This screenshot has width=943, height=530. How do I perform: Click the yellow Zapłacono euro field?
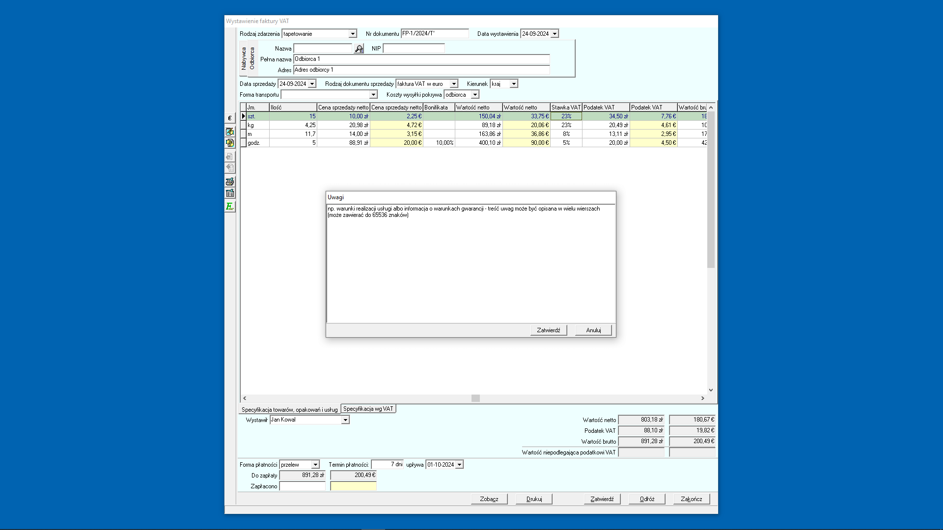pyautogui.click(x=353, y=486)
